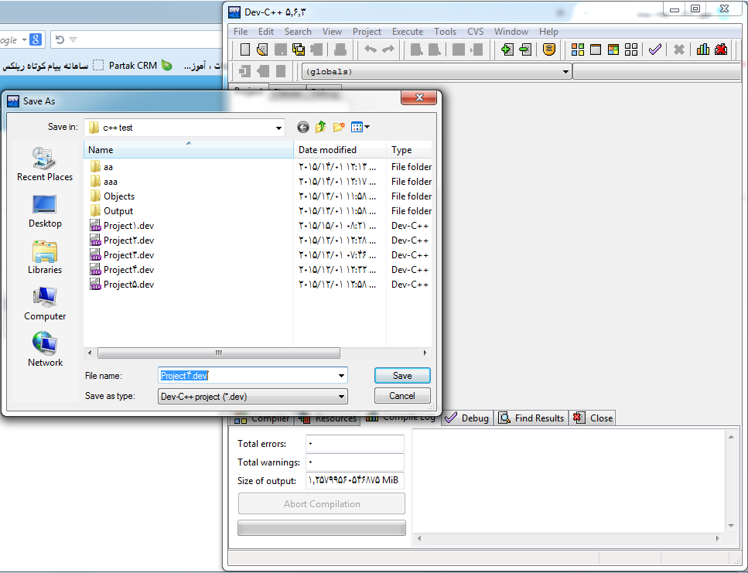Click the View Menu icon in Save As
Image resolution: width=748 pixels, height=573 pixels.
[x=357, y=127]
